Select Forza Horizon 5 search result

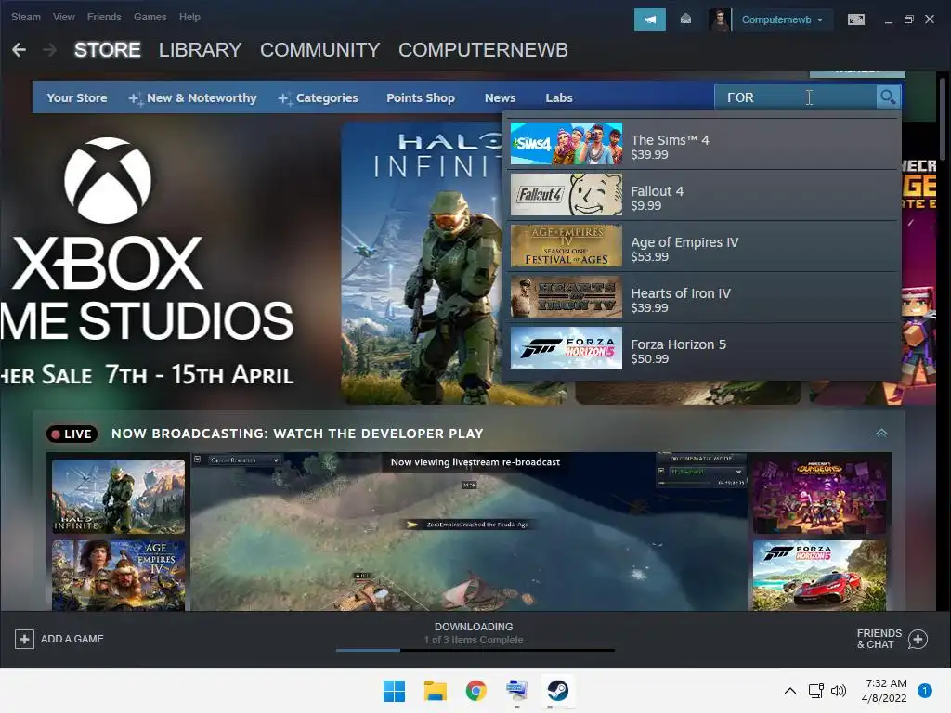[x=704, y=349]
